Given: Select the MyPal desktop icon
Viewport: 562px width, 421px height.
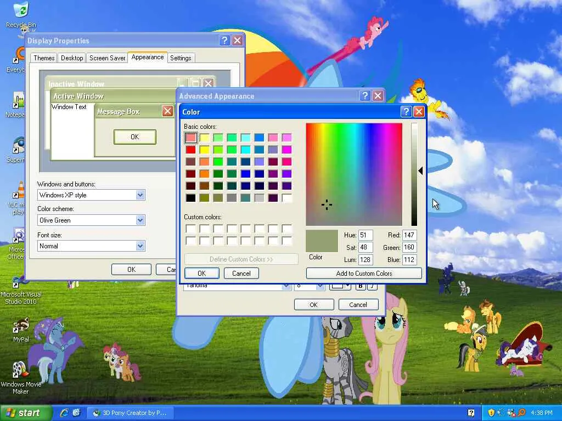Looking at the screenshot, I should (x=21, y=329).
